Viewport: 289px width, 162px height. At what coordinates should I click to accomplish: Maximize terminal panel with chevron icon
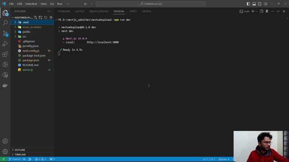point(278,11)
